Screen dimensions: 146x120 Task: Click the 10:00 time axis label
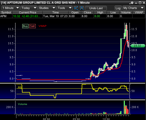pyautogui.click(x=106, y=119)
